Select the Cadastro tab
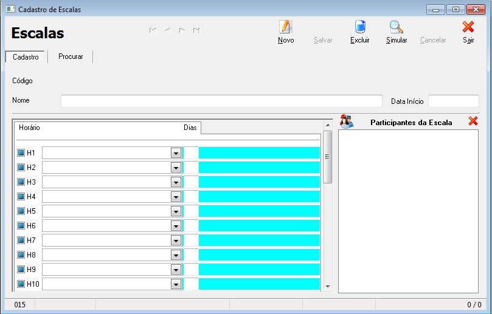This screenshot has height=314, width=492. (x=26, y=57)
